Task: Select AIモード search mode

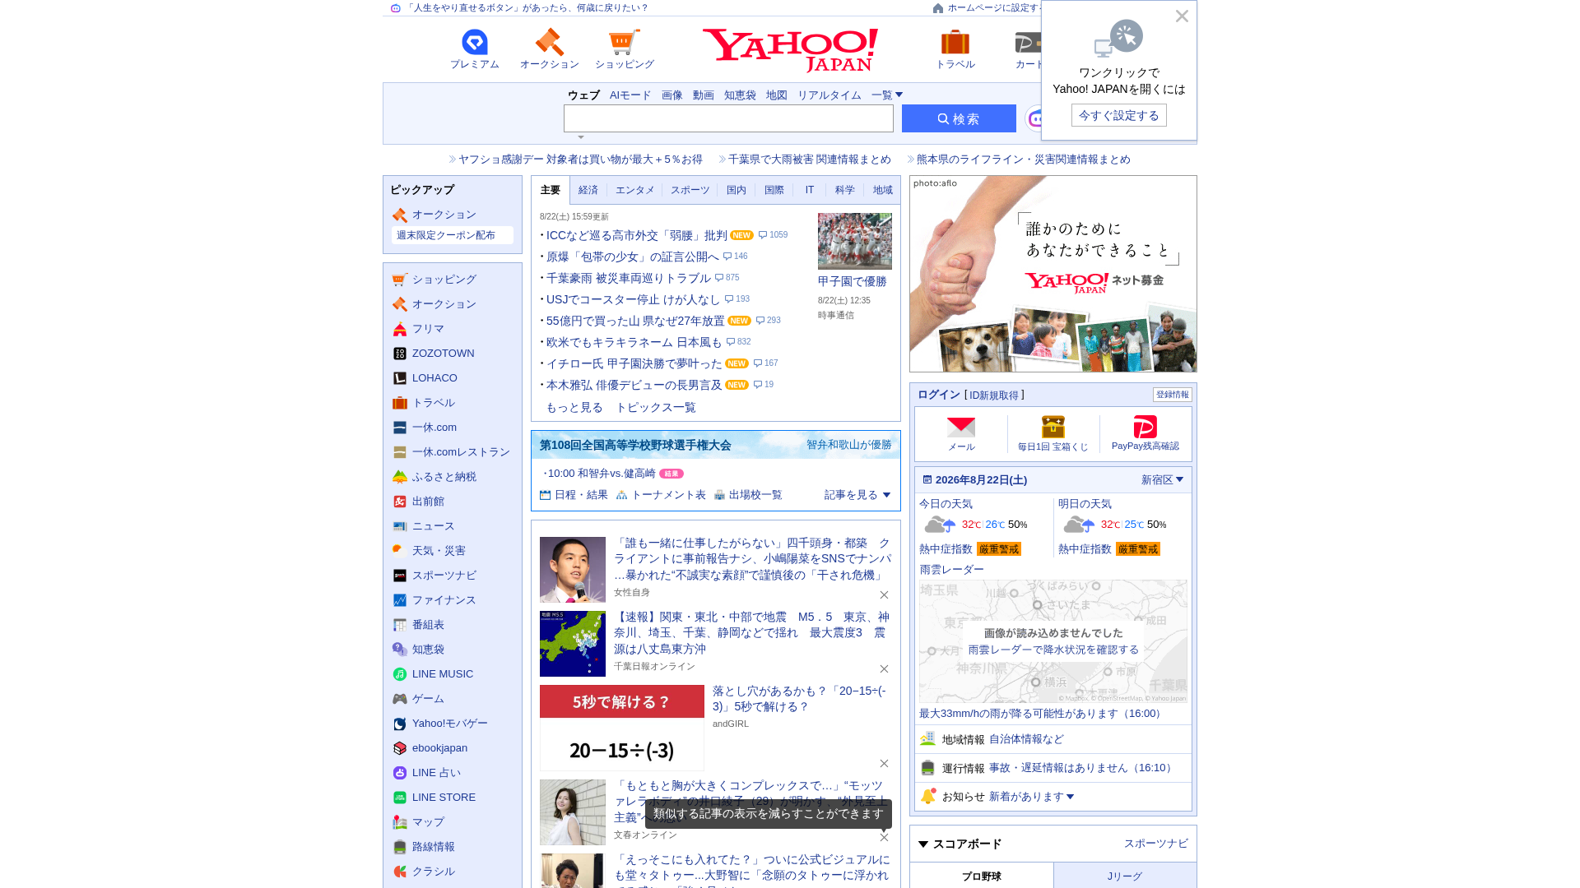Action: [x=630, y=95]
